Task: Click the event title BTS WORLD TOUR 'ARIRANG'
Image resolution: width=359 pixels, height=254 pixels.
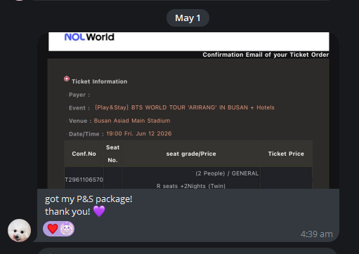Action: pos(185,107)
